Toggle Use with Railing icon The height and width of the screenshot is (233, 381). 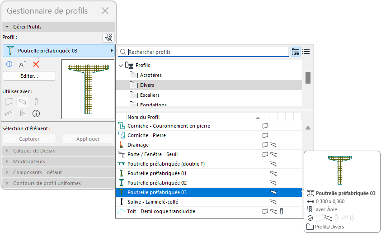[x=9, y=114]
